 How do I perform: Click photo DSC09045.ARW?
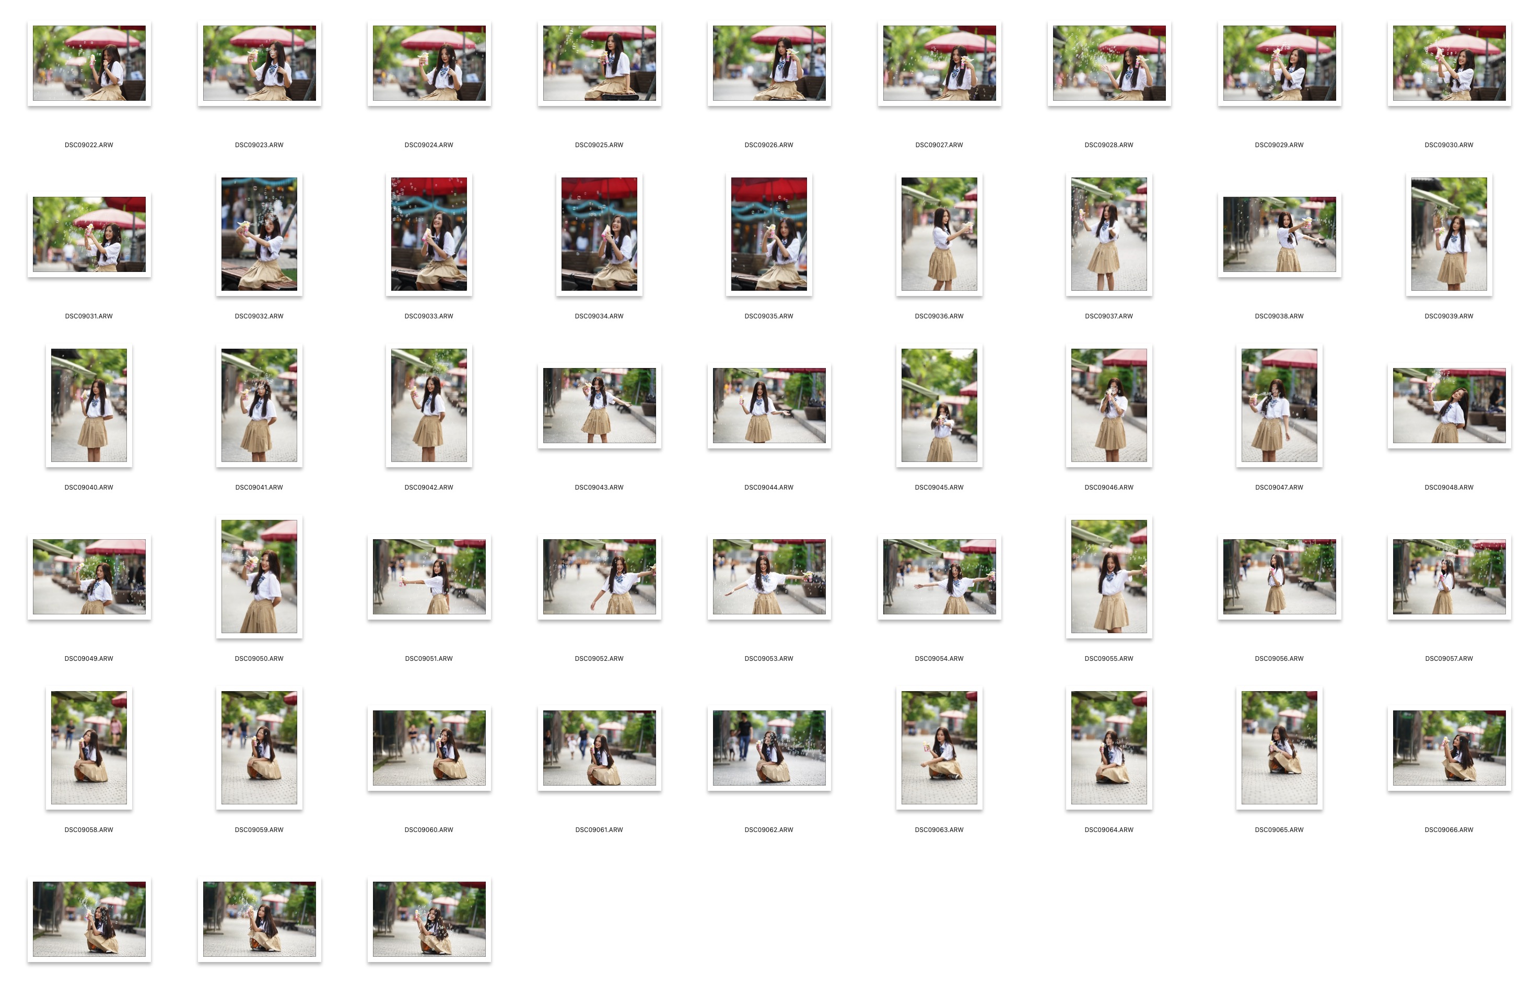(x=939, y=405)
